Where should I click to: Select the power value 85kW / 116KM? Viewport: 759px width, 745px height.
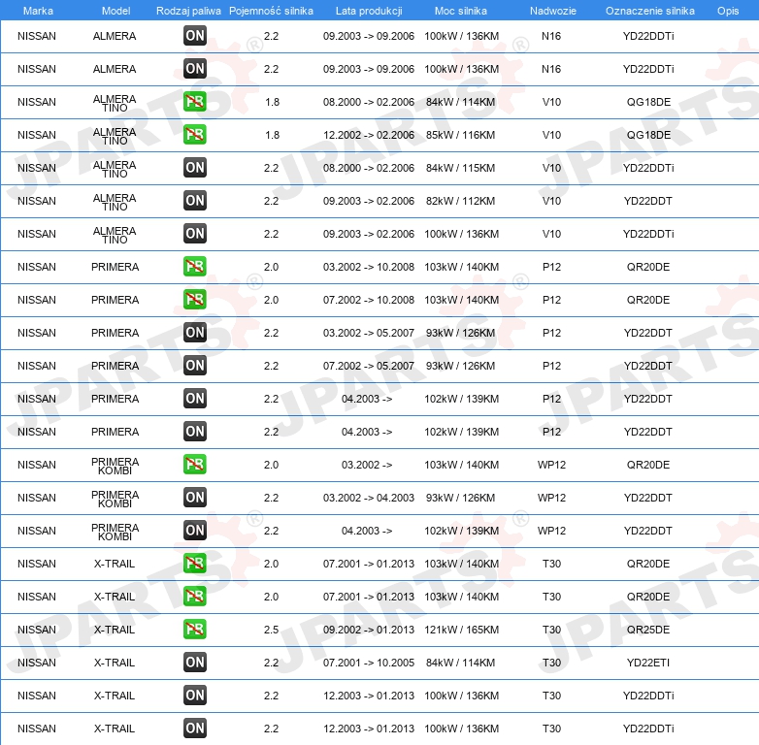[460, 135]
